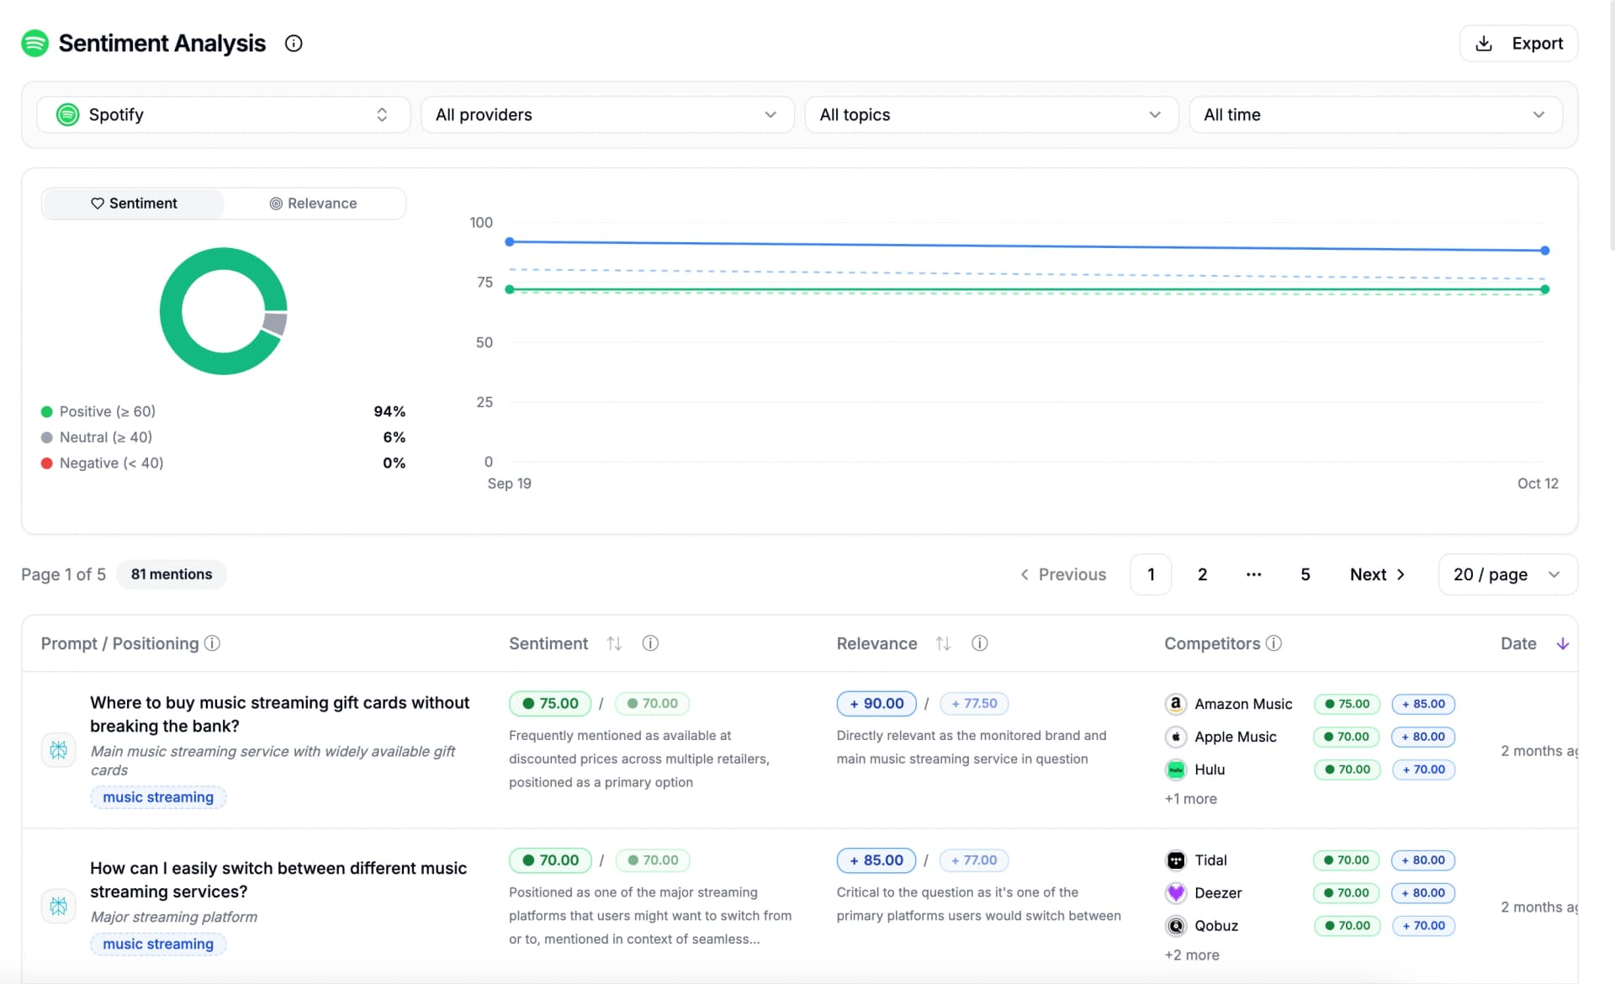
Task: Click the blue line point at Oct 12
Action: [x=1545, y=251]
